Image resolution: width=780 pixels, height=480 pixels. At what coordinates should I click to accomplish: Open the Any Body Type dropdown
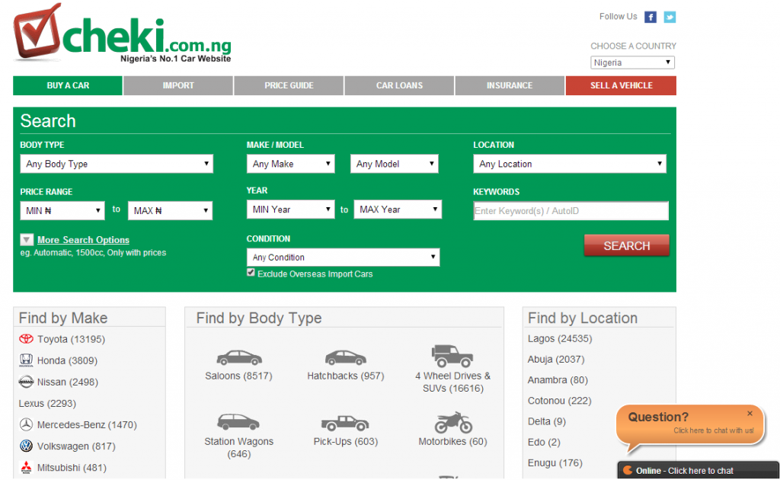coord(117,164)
